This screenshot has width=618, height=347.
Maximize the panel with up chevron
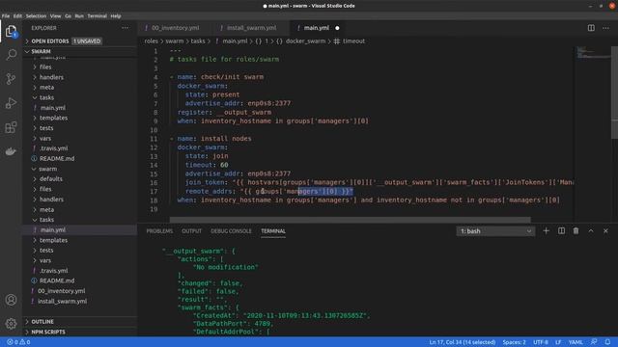point(591,231)
